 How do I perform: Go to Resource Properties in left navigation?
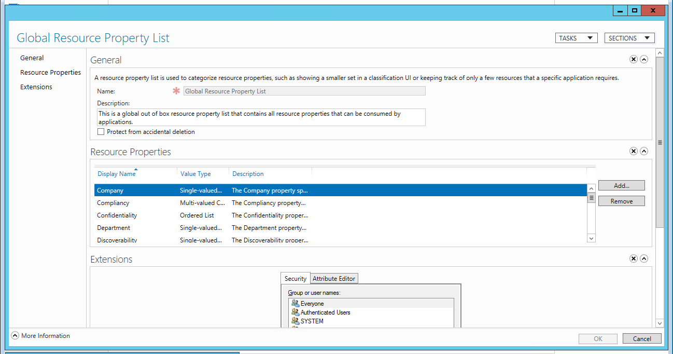tap(50, 73)
